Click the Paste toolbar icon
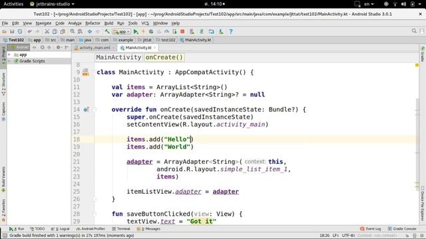This screenshot has width=426, height=239. 63,32
